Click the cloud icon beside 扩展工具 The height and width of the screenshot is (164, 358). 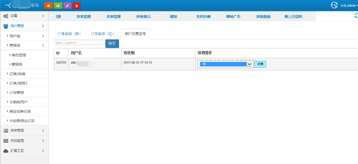click(x=6, y=151)
